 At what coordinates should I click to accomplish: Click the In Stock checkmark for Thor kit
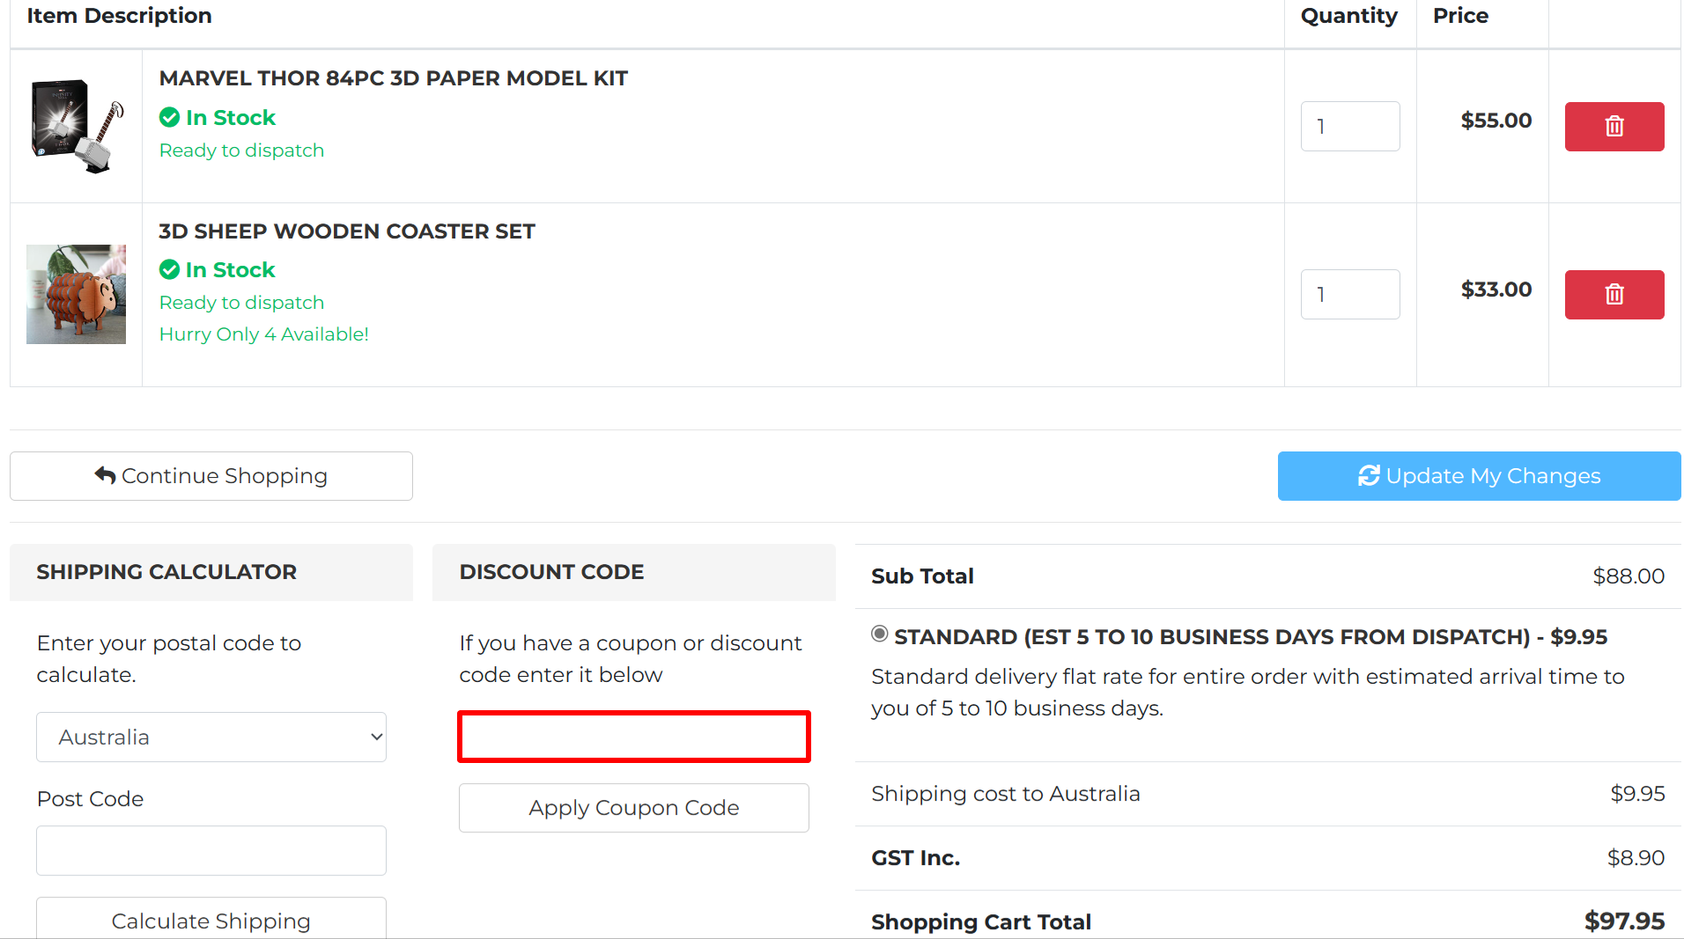click(169, 117)
